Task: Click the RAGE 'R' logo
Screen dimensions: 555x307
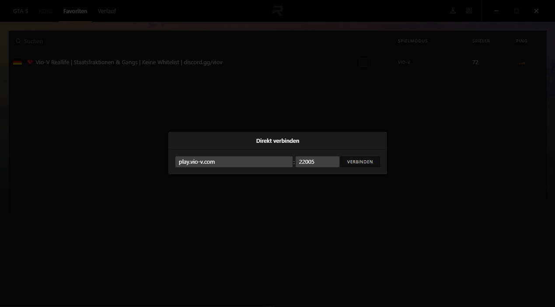Action: [277, 11]
